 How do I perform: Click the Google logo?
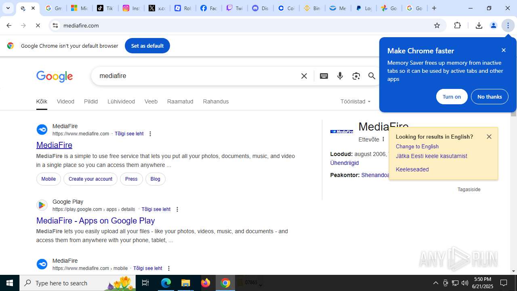[55, 76]
